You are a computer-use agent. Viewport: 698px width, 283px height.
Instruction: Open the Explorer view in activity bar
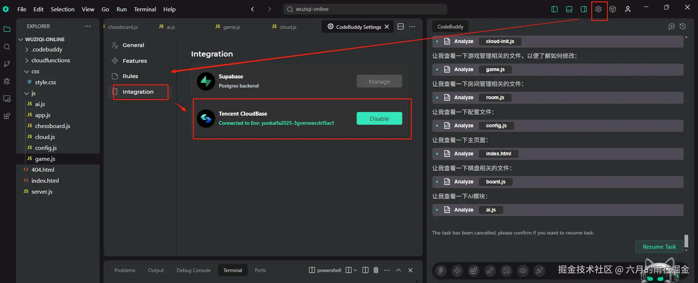pyautogui.click(x=7, y=29)
